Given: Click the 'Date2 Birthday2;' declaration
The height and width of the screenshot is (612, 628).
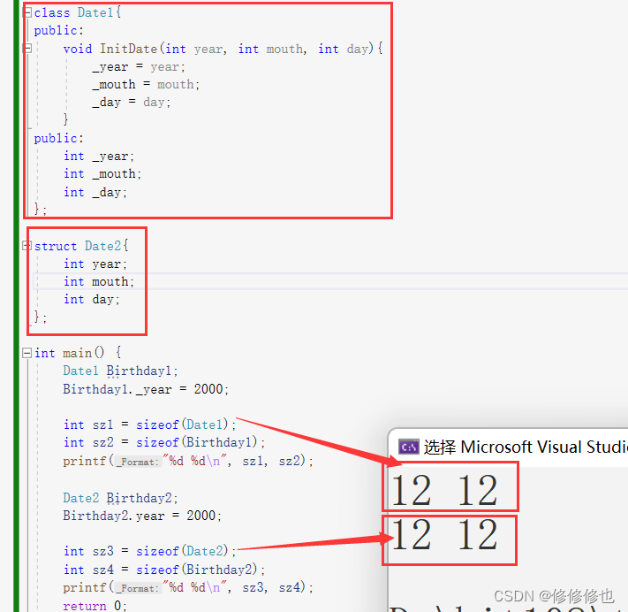Looking at the screenshot, I should (120, 498).
